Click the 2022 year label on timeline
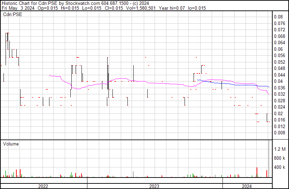 point(43,186)
